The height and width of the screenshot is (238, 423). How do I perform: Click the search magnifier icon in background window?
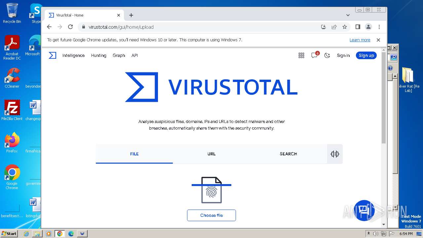pyautogui.click(x=394, y=57)
